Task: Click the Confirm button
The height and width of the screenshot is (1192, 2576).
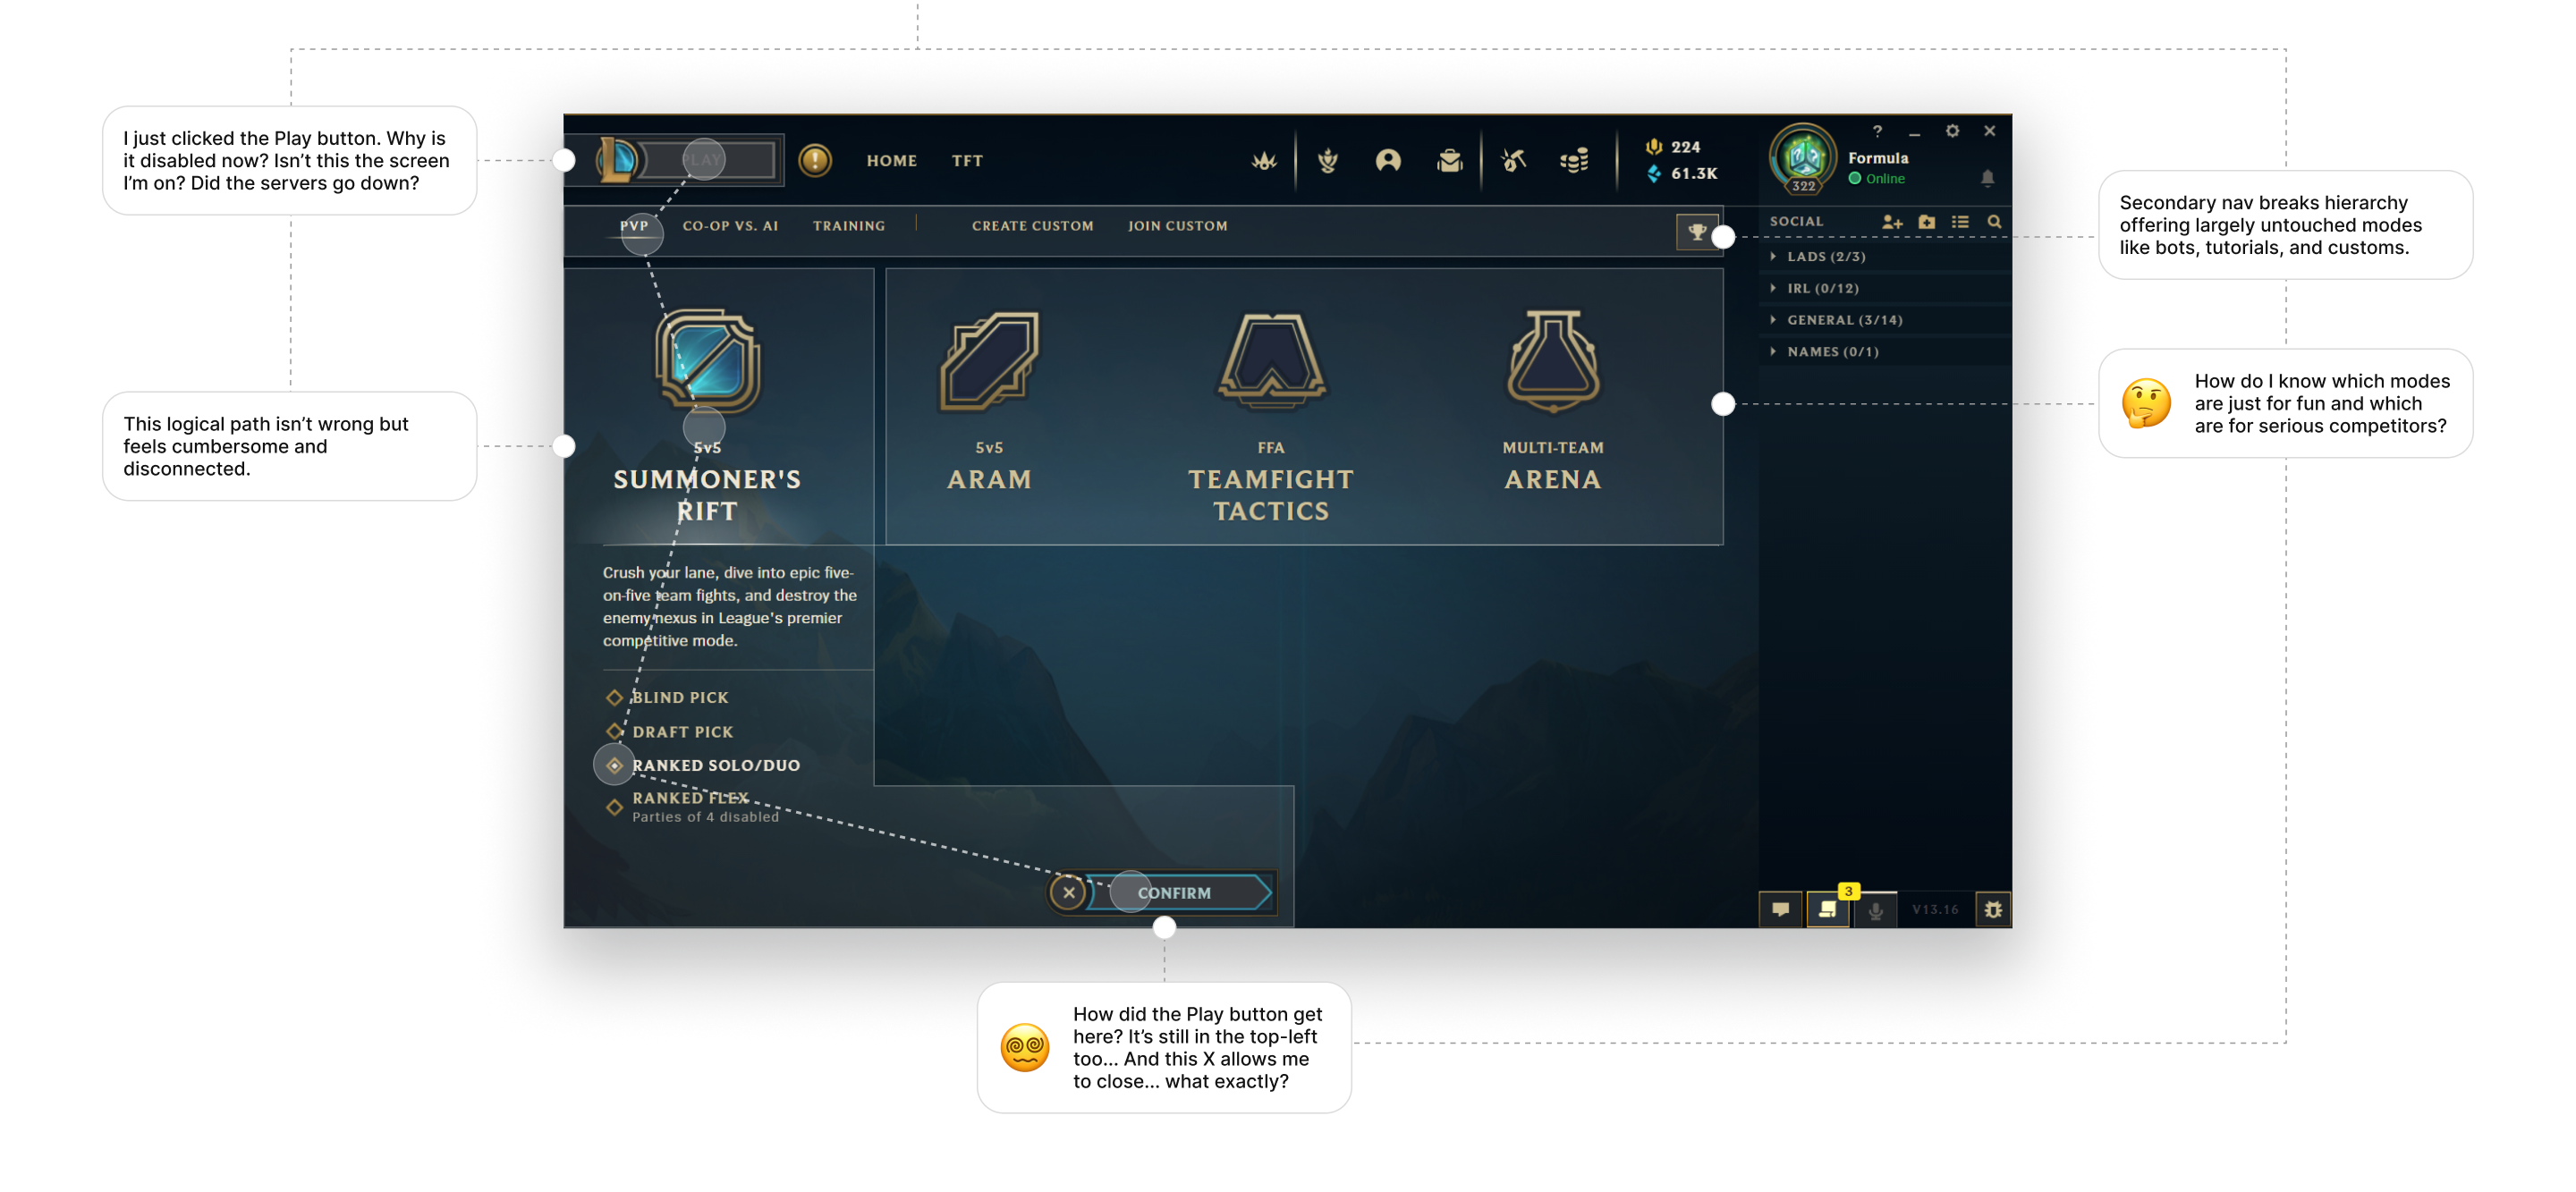Action: pos(1180,894)
